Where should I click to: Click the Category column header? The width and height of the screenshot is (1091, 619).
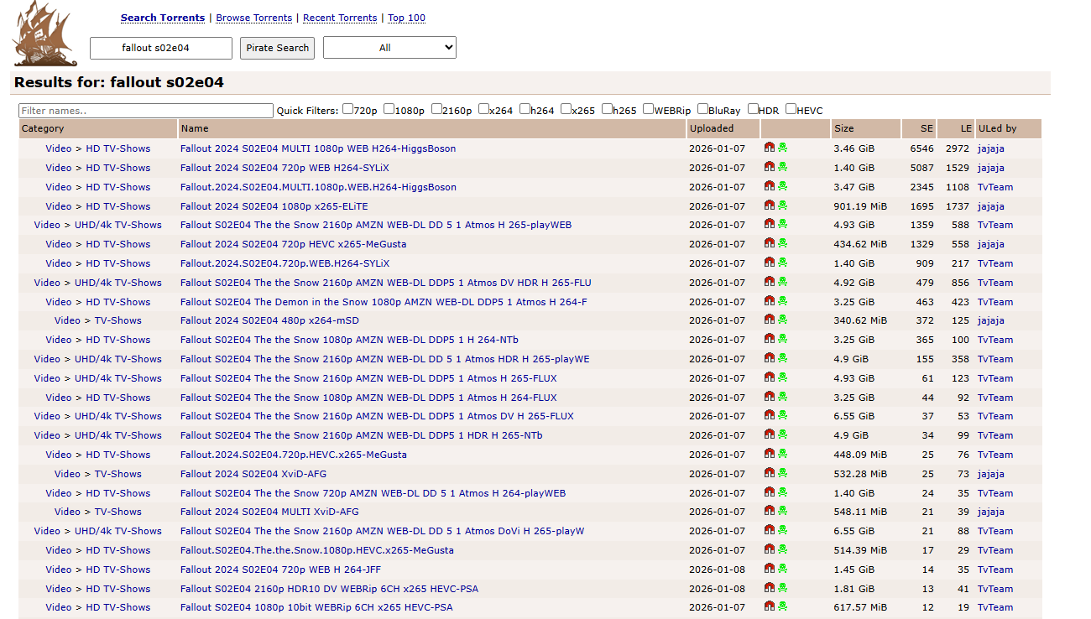43,128
